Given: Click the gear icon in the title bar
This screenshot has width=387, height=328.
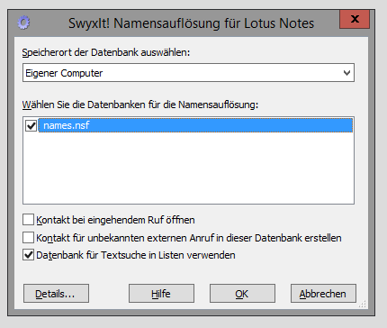Looking at the screenshot, I should tap(23, 23).
